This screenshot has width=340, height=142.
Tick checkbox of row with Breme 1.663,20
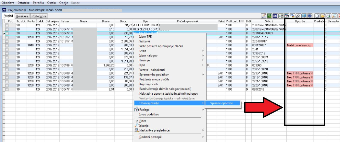[x=7, y=65]
